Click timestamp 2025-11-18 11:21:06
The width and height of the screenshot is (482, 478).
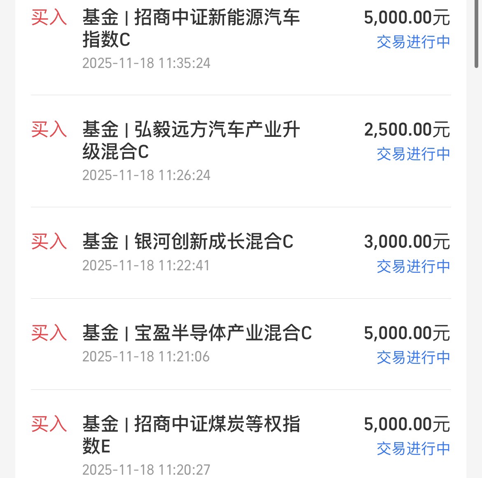[x=146, y=356]
